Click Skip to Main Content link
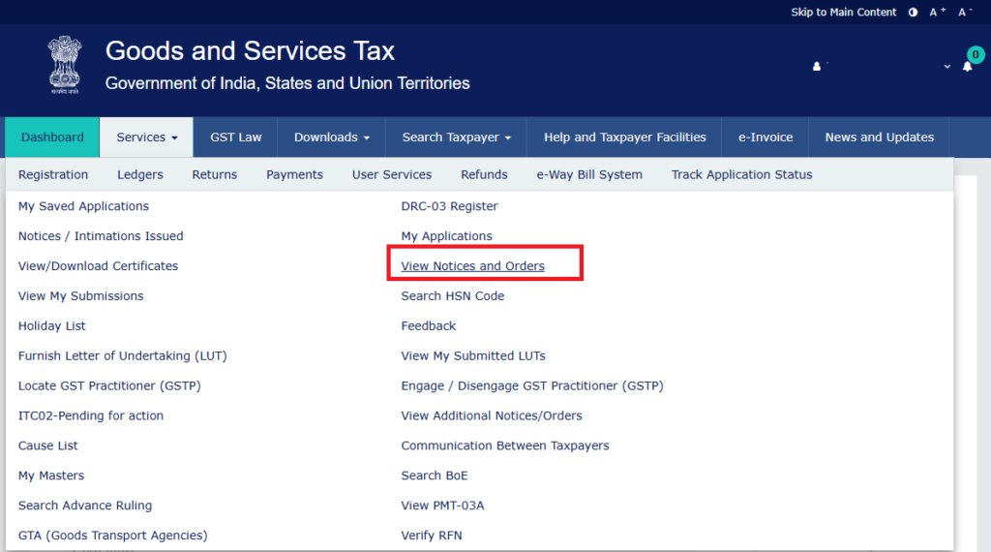Viewport: 991px width, 552px height. (844, 12)
